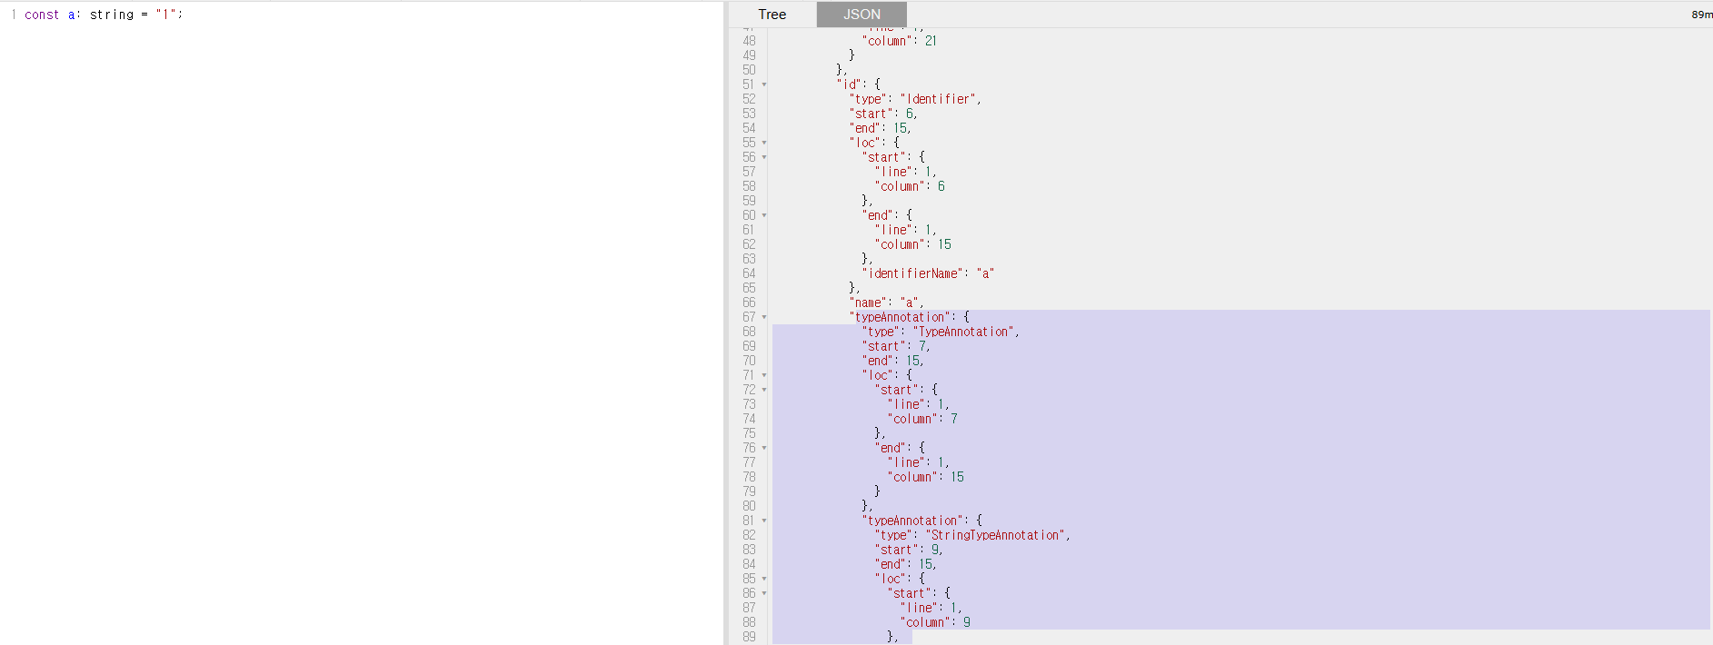Image resolution: width=1713 pixels, height=645 pixels.
Task: Click line number 64 in JSON gutter
Action: click(749, 273)
